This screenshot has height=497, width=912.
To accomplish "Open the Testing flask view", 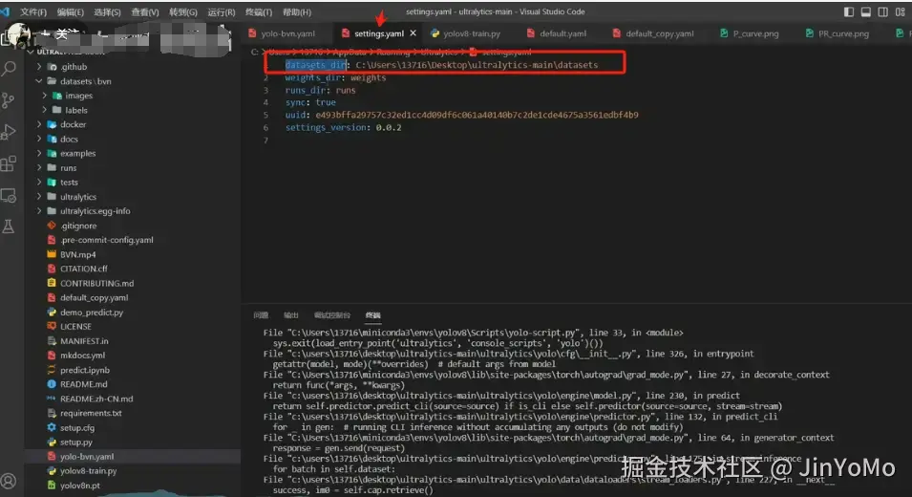I will coord(9,227).
